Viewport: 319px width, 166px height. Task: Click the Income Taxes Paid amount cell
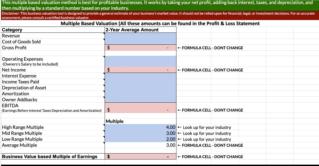coord(140,82)
